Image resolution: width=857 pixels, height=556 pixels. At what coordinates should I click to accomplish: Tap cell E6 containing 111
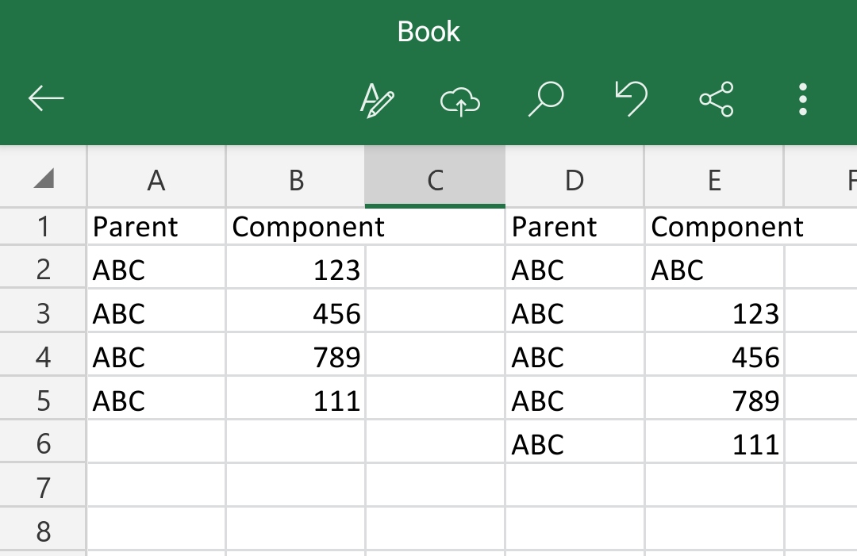click(714, 443)
